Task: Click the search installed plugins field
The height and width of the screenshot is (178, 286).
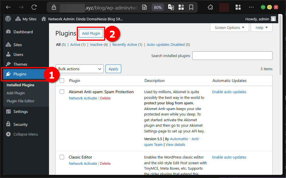Action: pyautogui.click(x=232, y=56)
